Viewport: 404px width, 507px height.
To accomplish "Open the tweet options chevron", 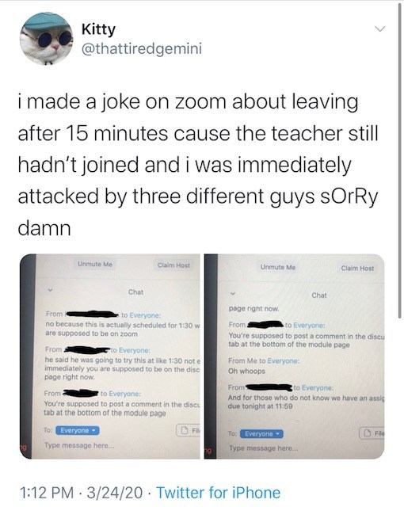I will click(380, 29).
